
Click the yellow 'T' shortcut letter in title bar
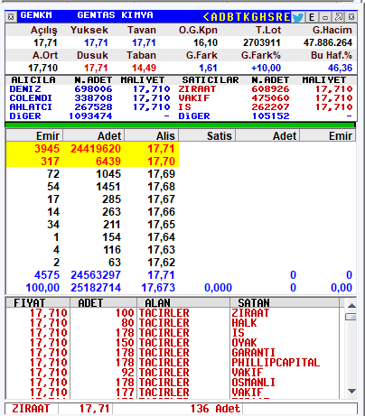pos(239,17)
